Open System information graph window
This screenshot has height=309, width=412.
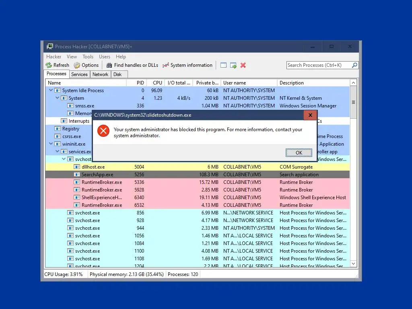click(x=187, y=65)
